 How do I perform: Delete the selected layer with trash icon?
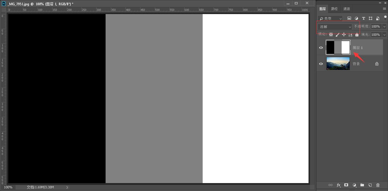(378, 185)
